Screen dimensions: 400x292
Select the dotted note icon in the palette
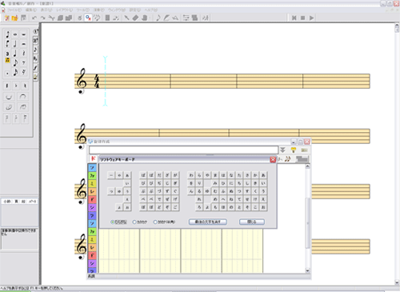tap(7, 73)
